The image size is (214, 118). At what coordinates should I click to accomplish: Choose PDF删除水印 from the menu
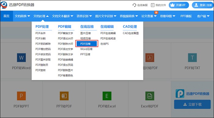(x=65, y=44)
